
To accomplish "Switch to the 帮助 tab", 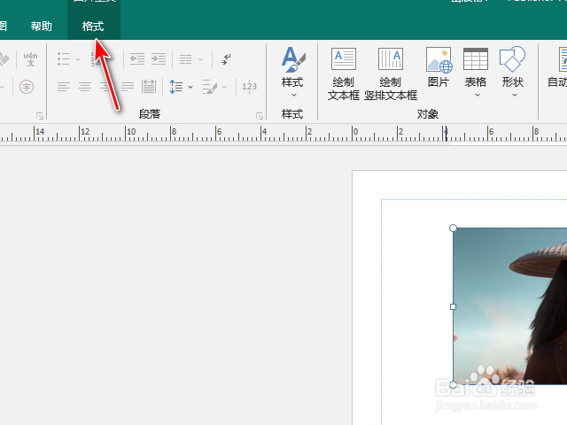I will click(42, 27).
